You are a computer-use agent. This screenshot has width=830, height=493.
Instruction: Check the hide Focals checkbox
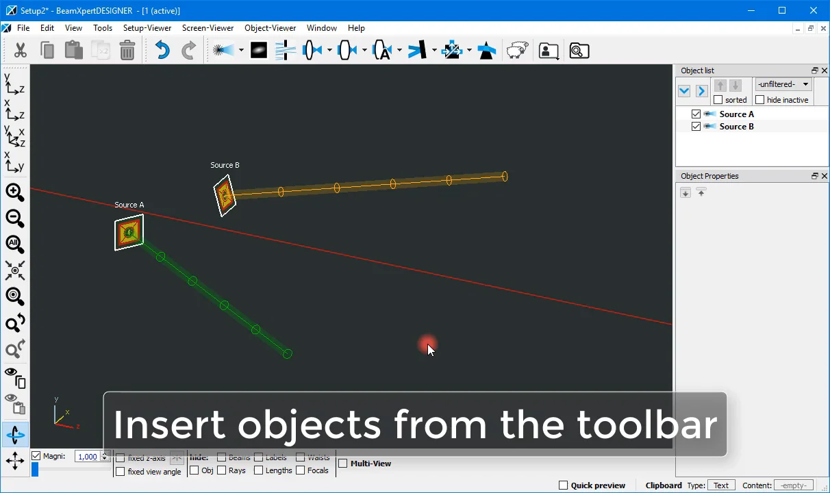[x=301, y=470]
